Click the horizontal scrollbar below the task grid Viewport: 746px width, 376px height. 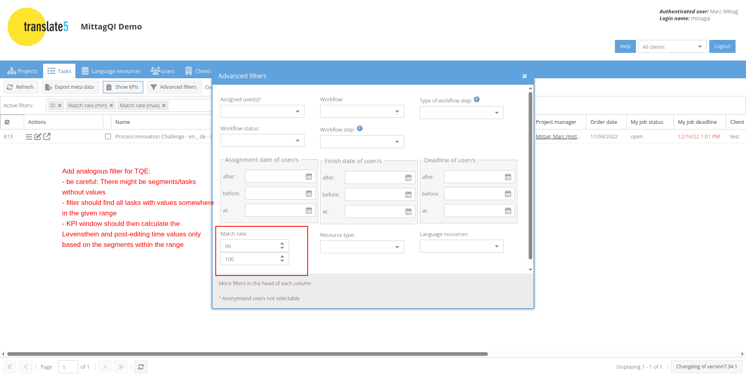248,354
